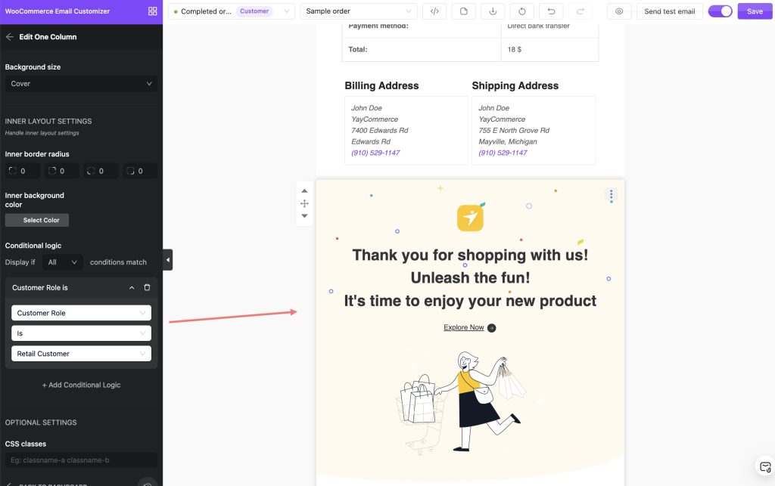Open the Sample order selector

358,11
